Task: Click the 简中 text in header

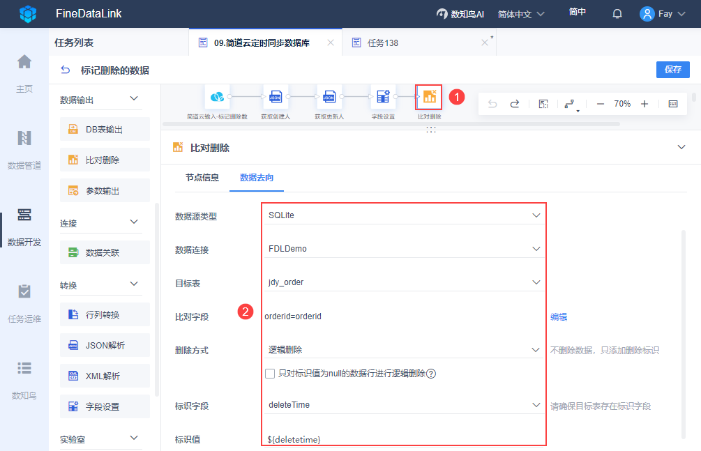Action: [x=577, y=12]
